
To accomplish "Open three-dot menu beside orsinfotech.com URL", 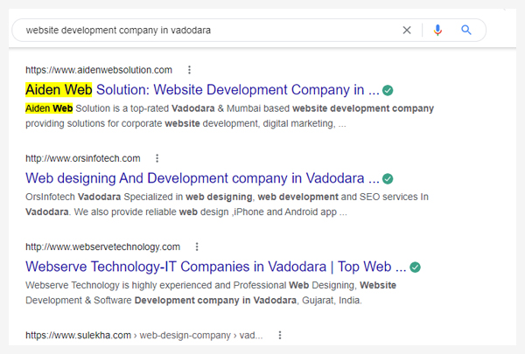I will 157,158.
